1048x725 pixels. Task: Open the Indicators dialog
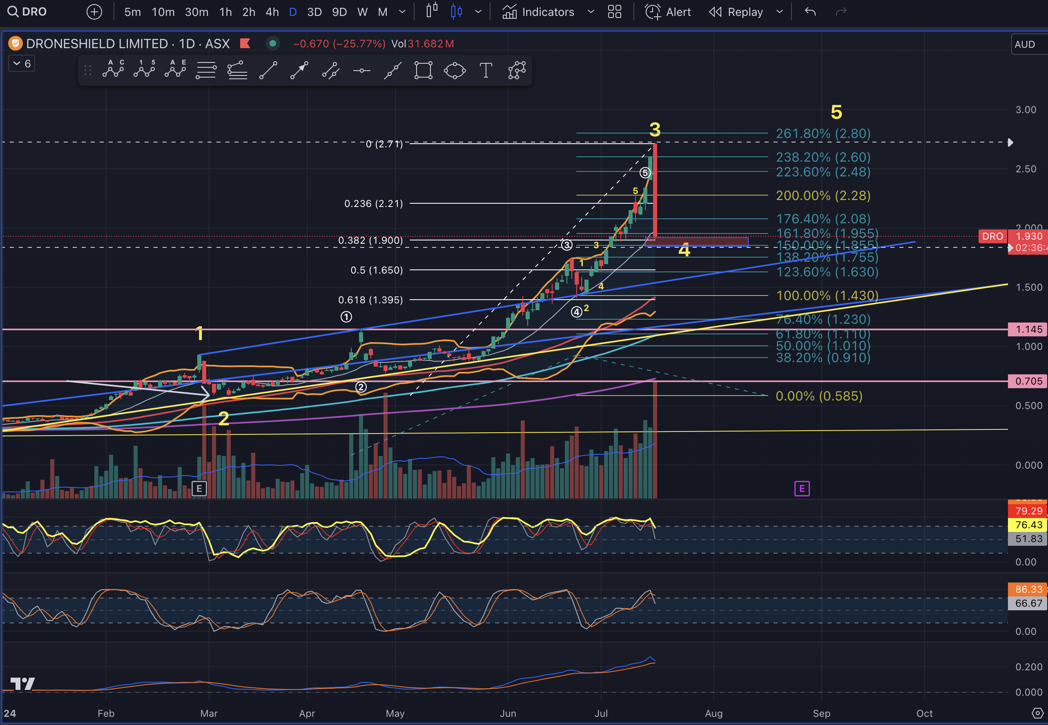(x=538, y=12)
